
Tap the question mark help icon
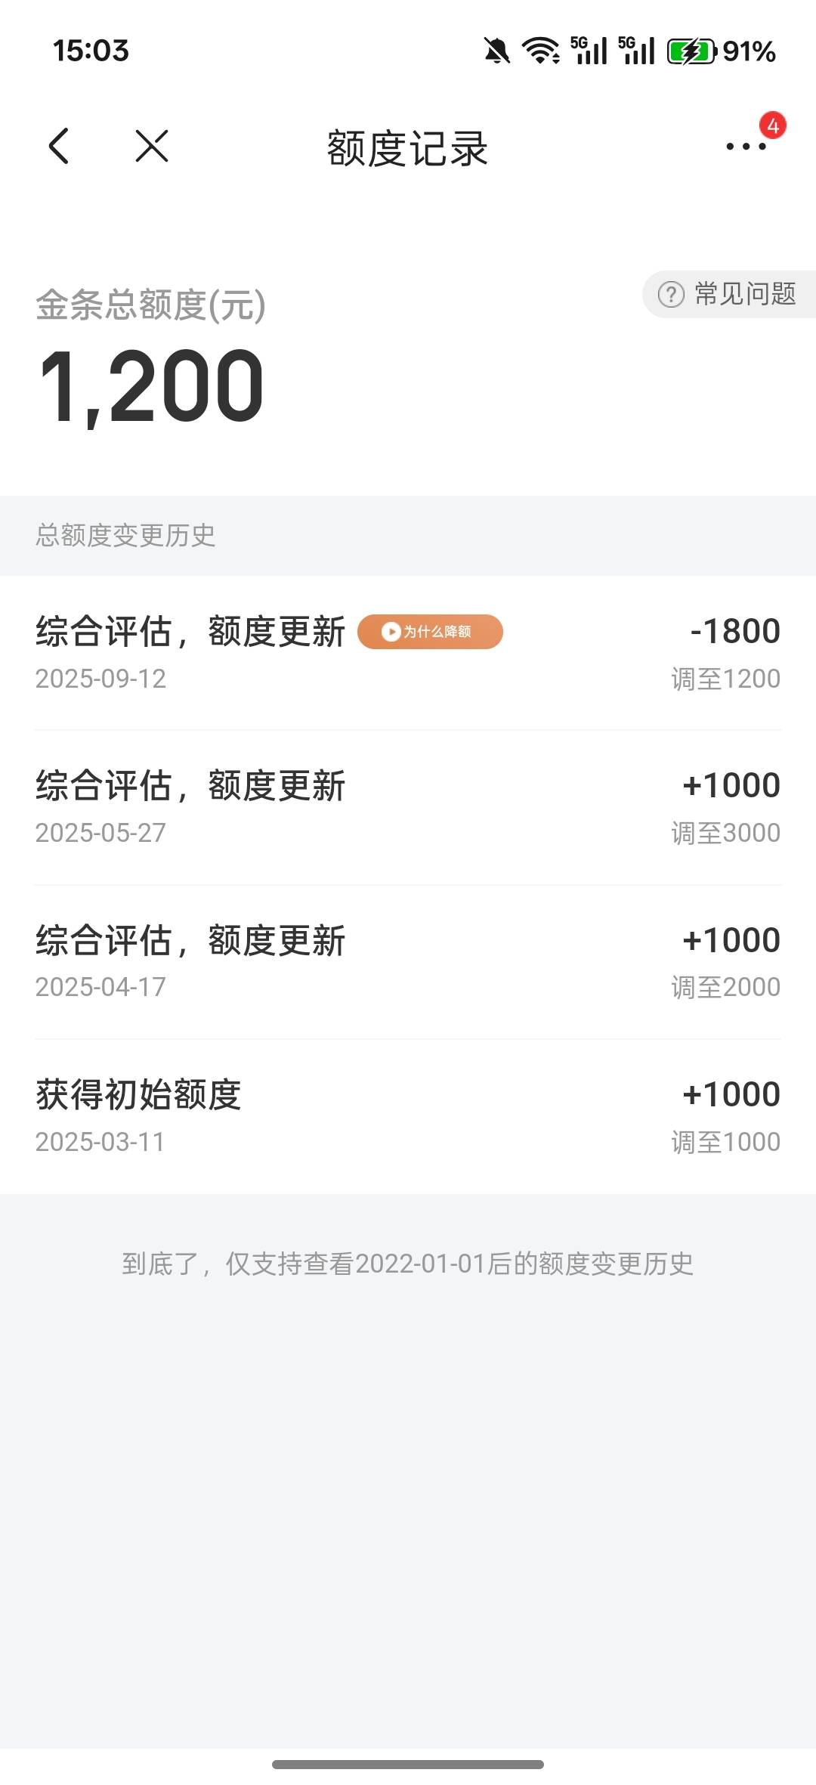coord(671,294)
